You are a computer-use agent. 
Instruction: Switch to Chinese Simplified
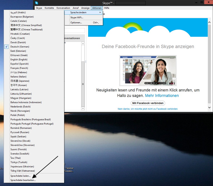point(34,25)
